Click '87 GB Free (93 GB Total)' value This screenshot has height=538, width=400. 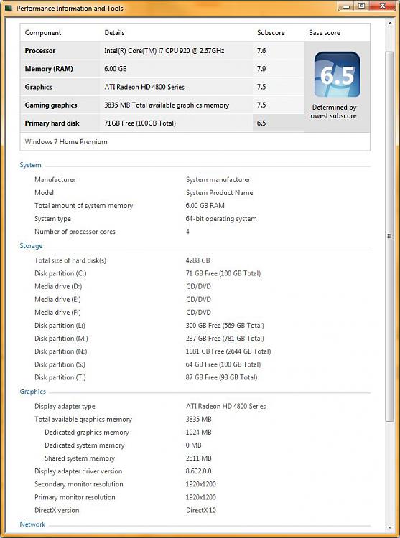(221, 377)
